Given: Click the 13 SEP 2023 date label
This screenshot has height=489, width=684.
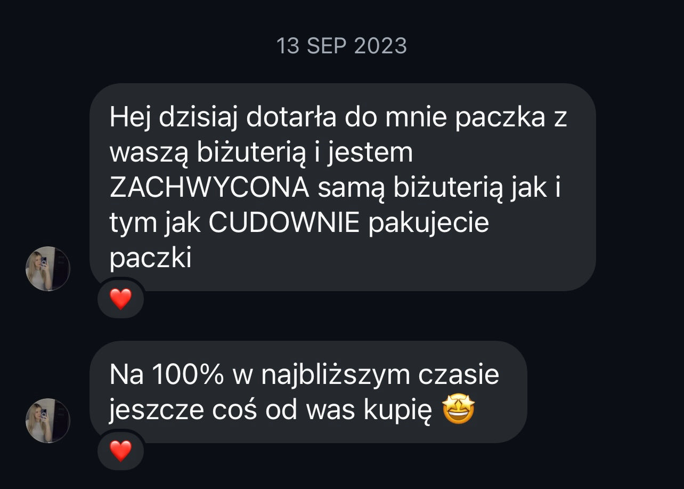Looking at the screenshot, I should (341, 46).
